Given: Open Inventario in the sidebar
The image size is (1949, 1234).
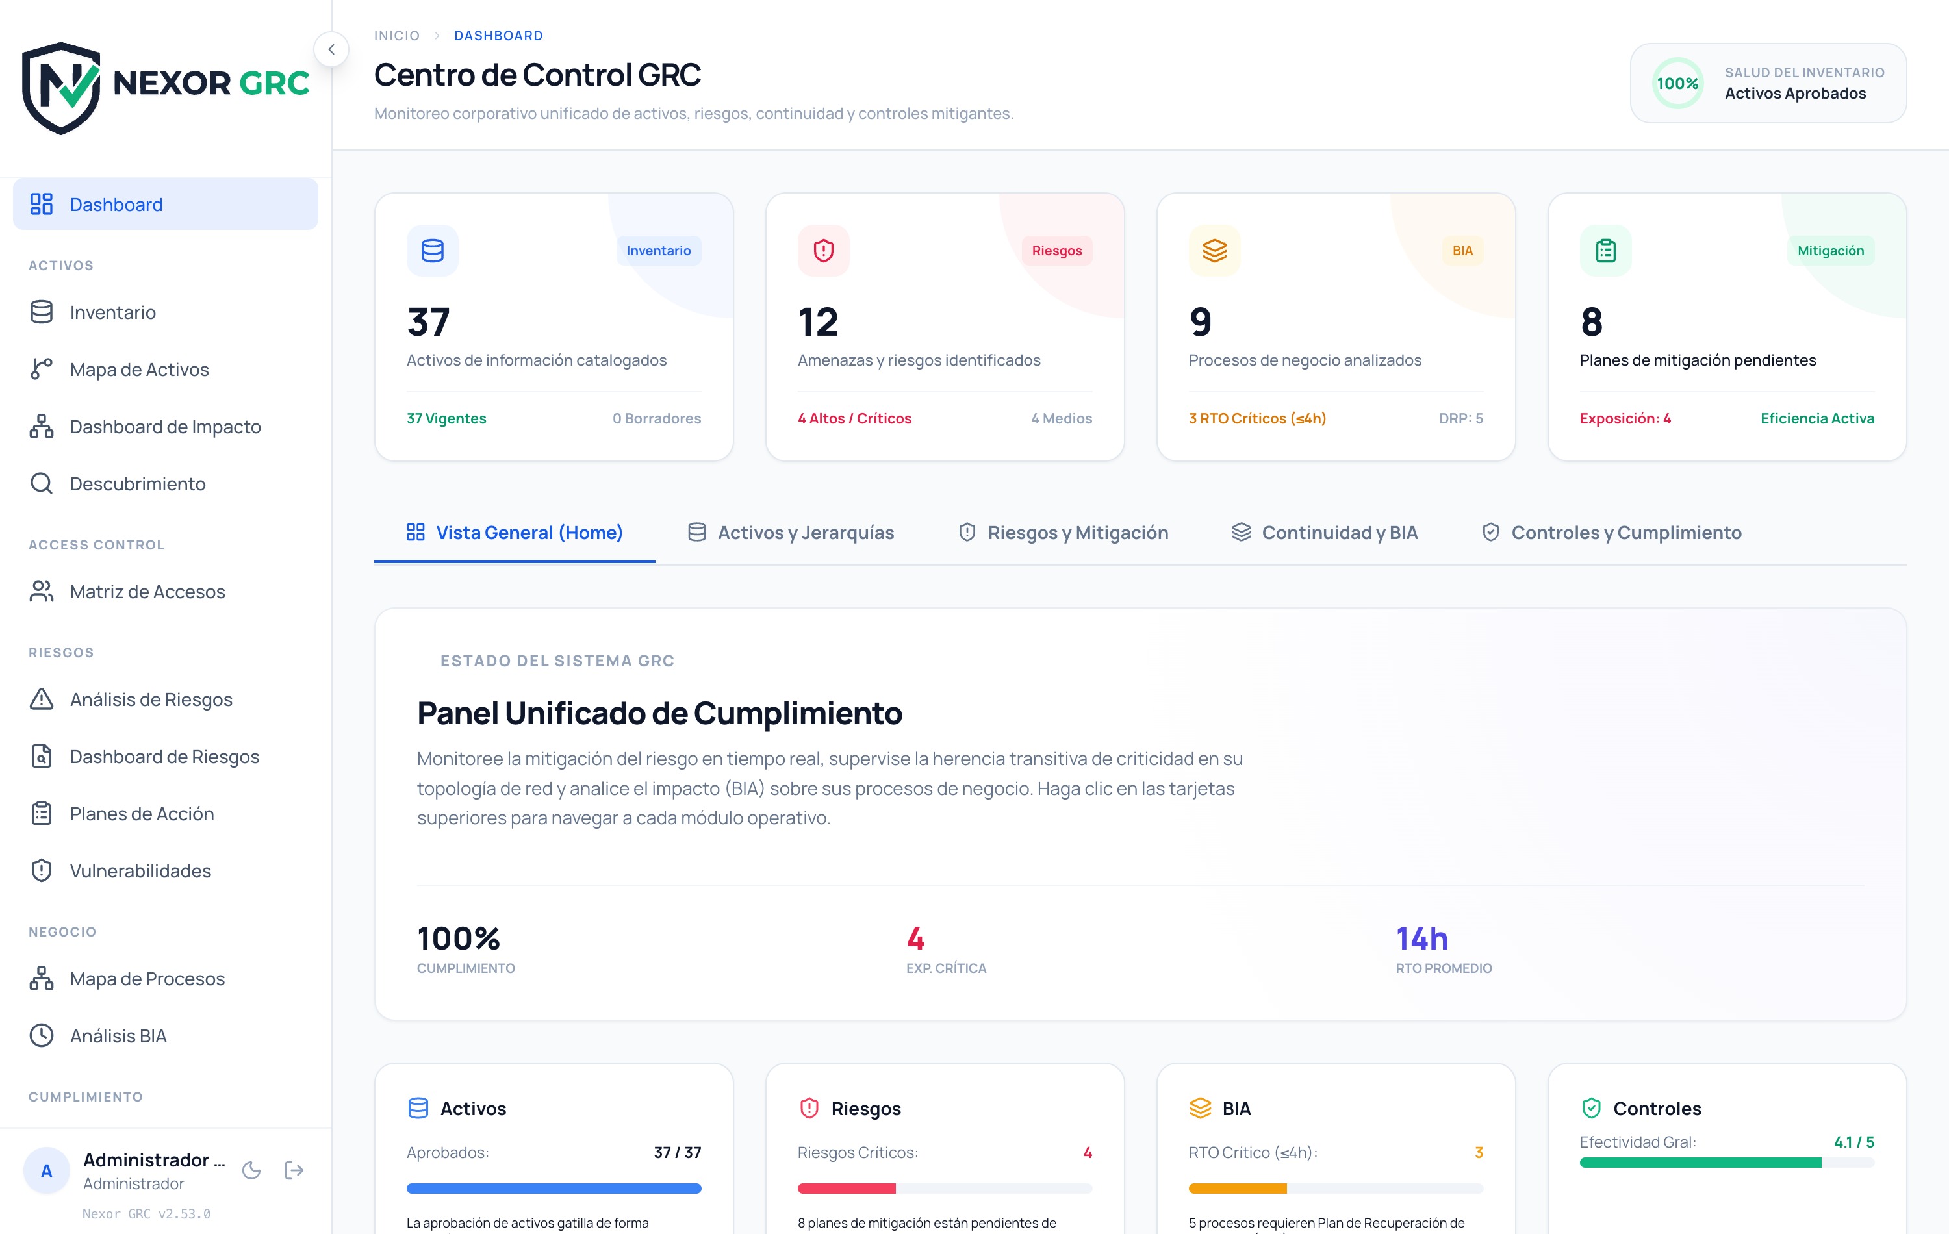Looking at the screenshot, I should pyautogui.click(x=165, y=312).
